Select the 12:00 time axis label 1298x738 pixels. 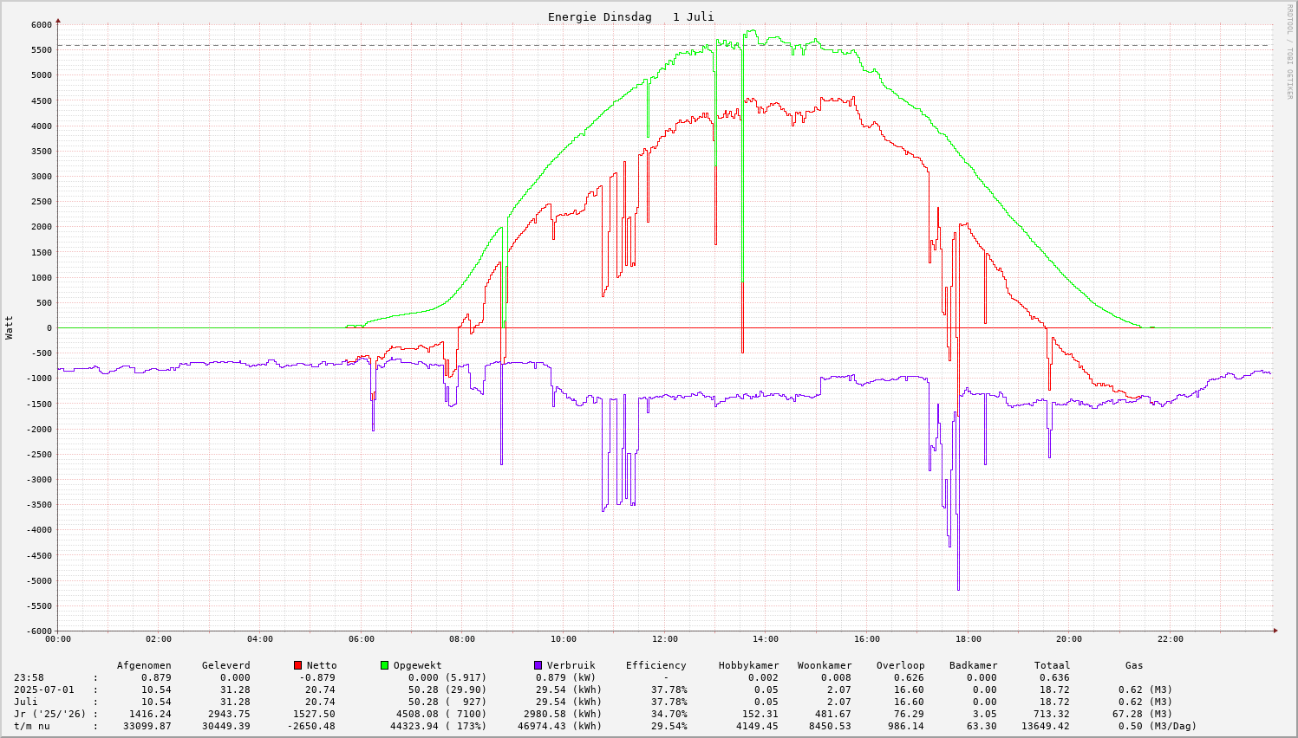(664, 639)
